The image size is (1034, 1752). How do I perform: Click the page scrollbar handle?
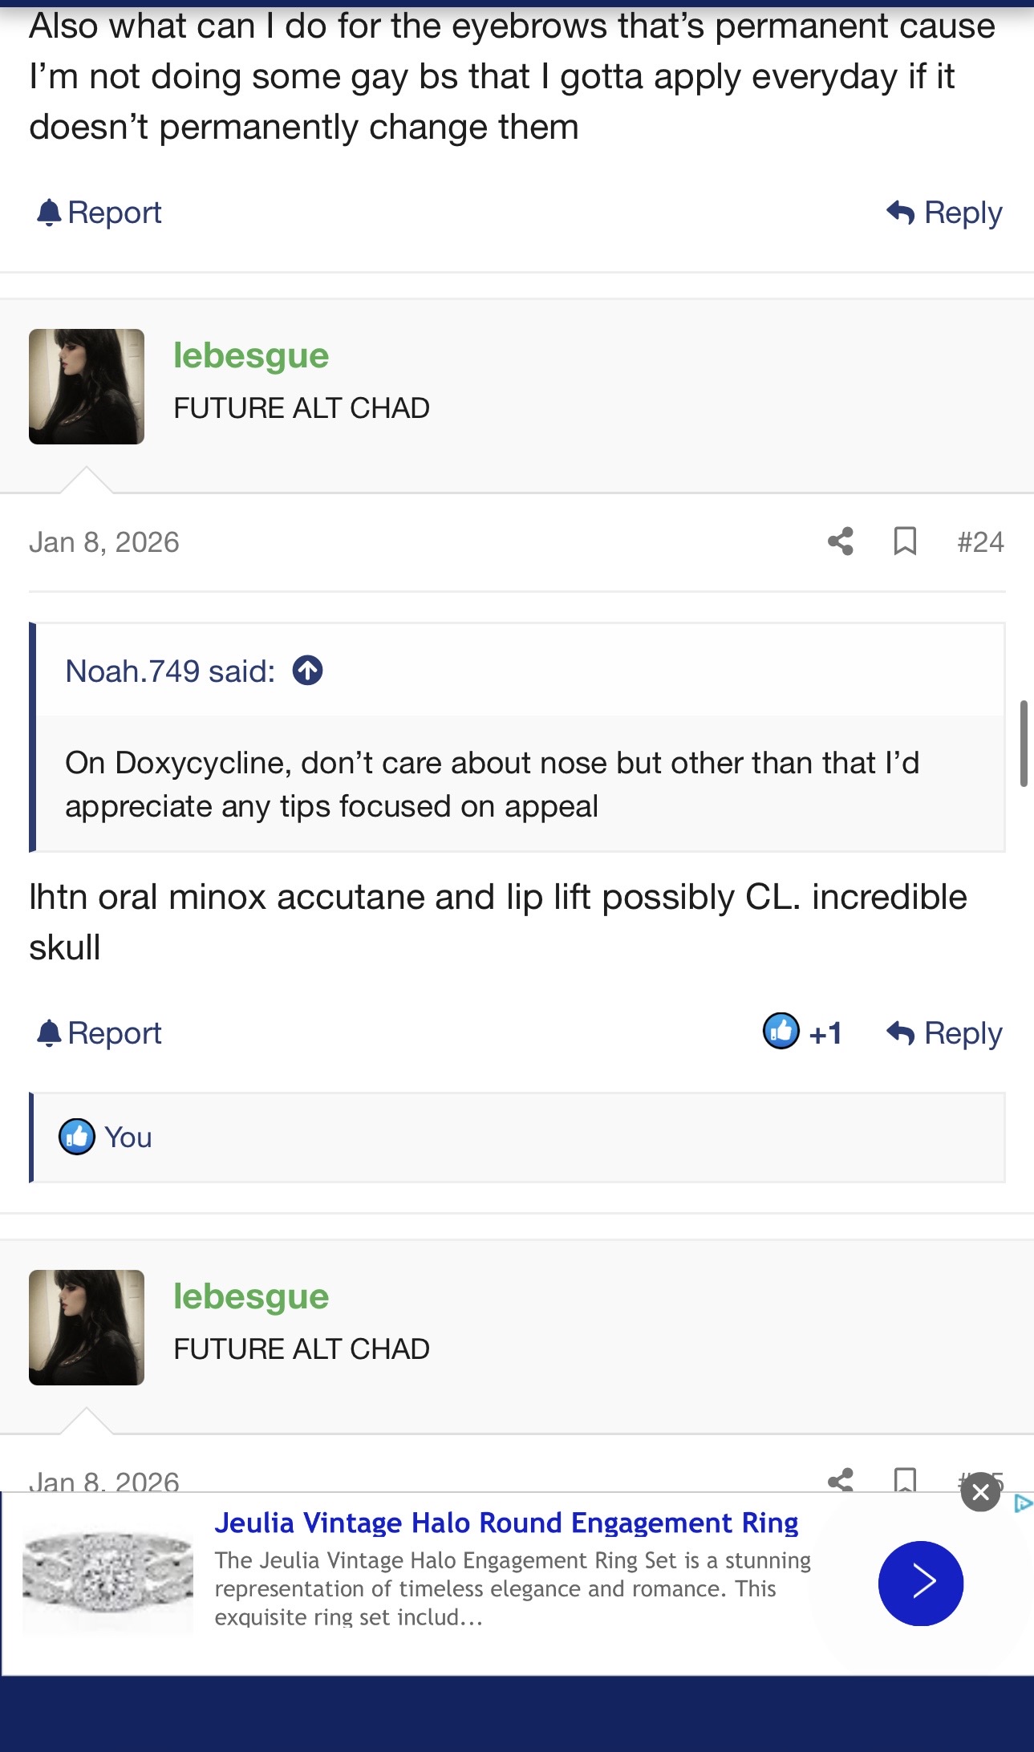pyautogui.click(x=1024, y=744)
